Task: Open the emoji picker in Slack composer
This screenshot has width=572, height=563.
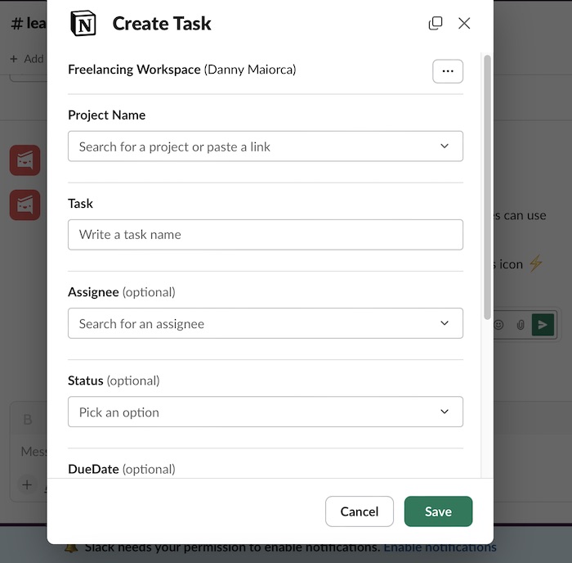Action: coord(498,324)
